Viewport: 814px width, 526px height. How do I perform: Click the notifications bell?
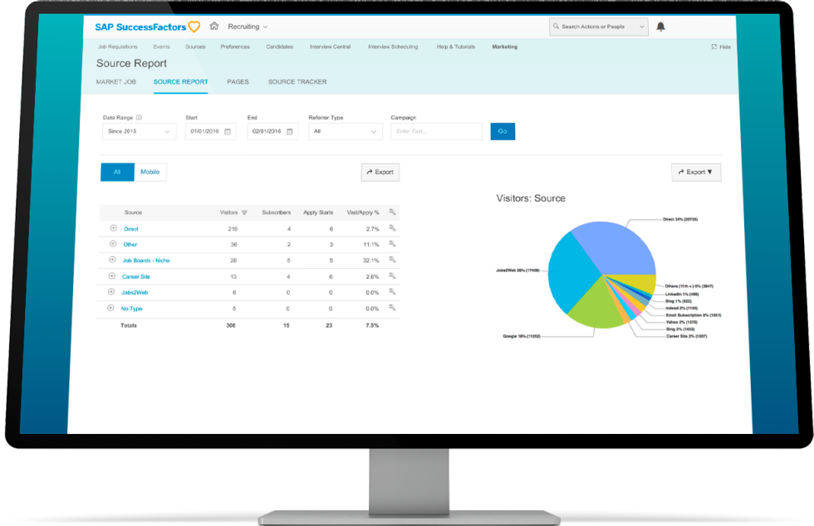tap(660, 27)
